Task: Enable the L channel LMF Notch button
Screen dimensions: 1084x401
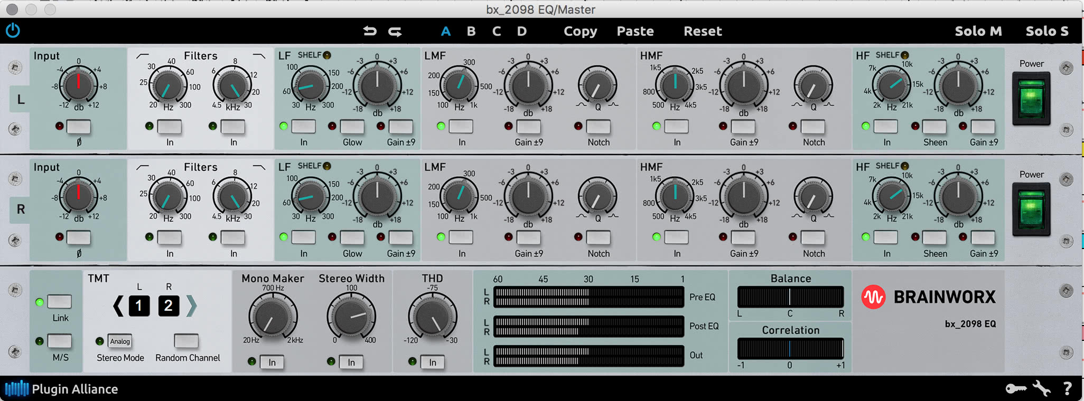Action: point(599,127)
